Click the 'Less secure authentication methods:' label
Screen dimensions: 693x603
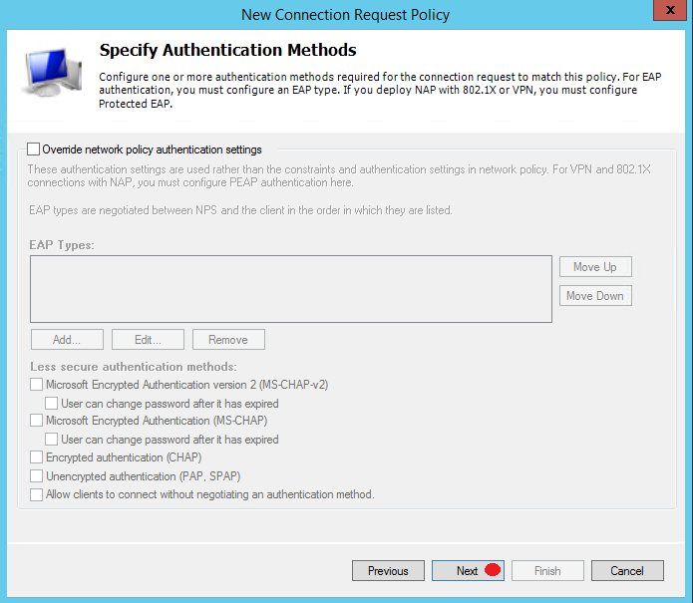(x=134, y=367)
